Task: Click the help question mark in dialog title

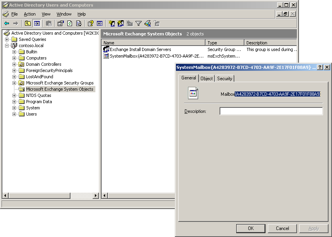Action: click(320, 67)
